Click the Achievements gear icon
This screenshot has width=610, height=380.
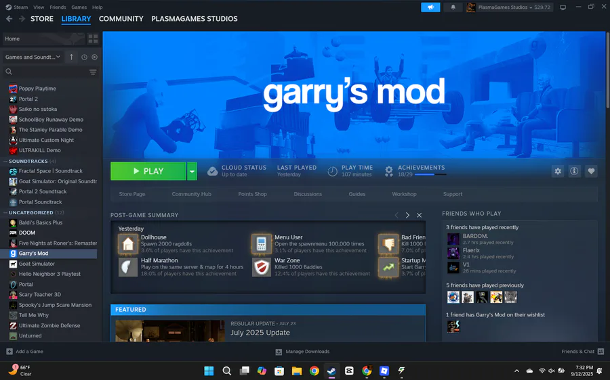click(388, 171)
